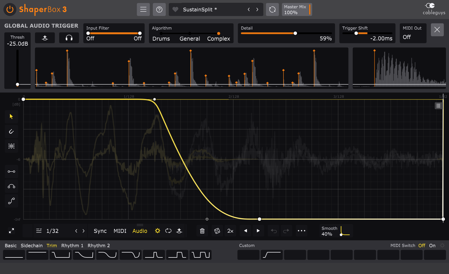Viewport: 449px width, 274px height.
Task: Click the Thresh -25.0dB value
Action: (17, 44)
